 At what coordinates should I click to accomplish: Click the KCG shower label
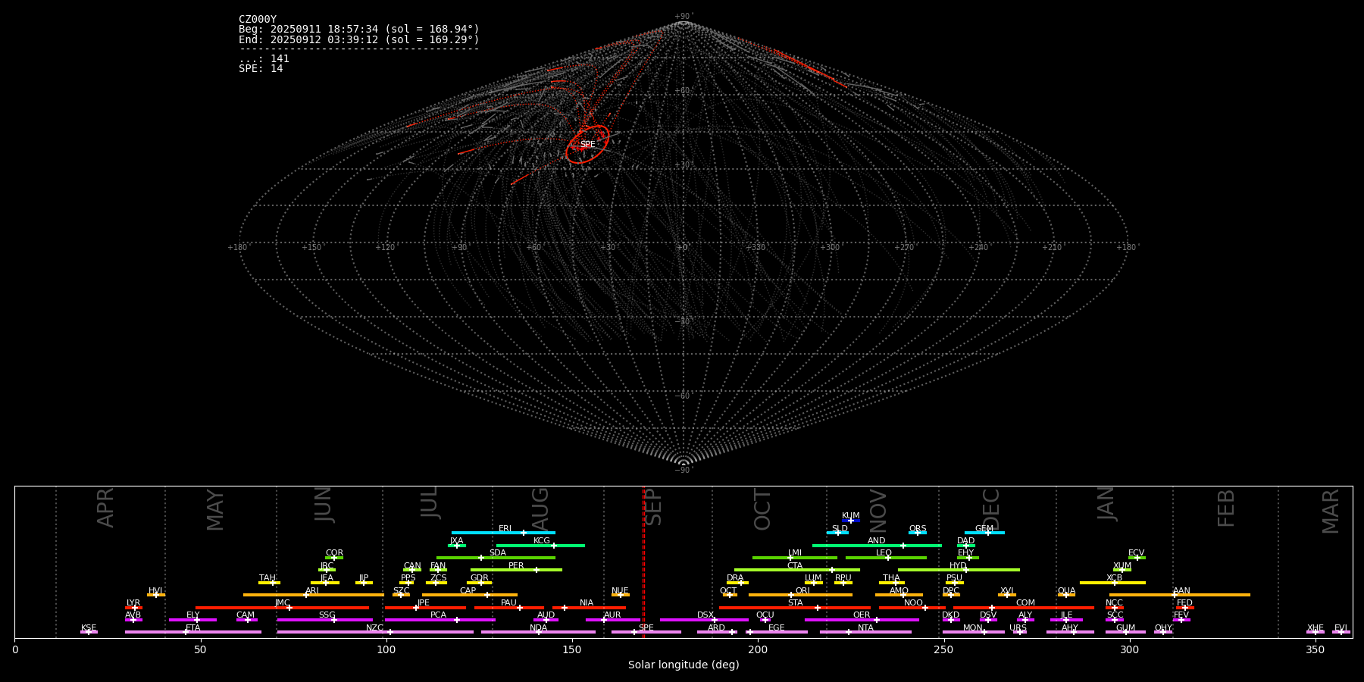pyautogui.click(x=542, y=540)
